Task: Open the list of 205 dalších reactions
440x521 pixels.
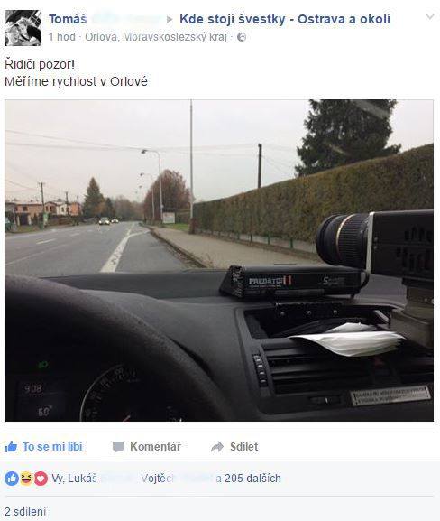Action: pyautogui.click(x=252, y=479)
